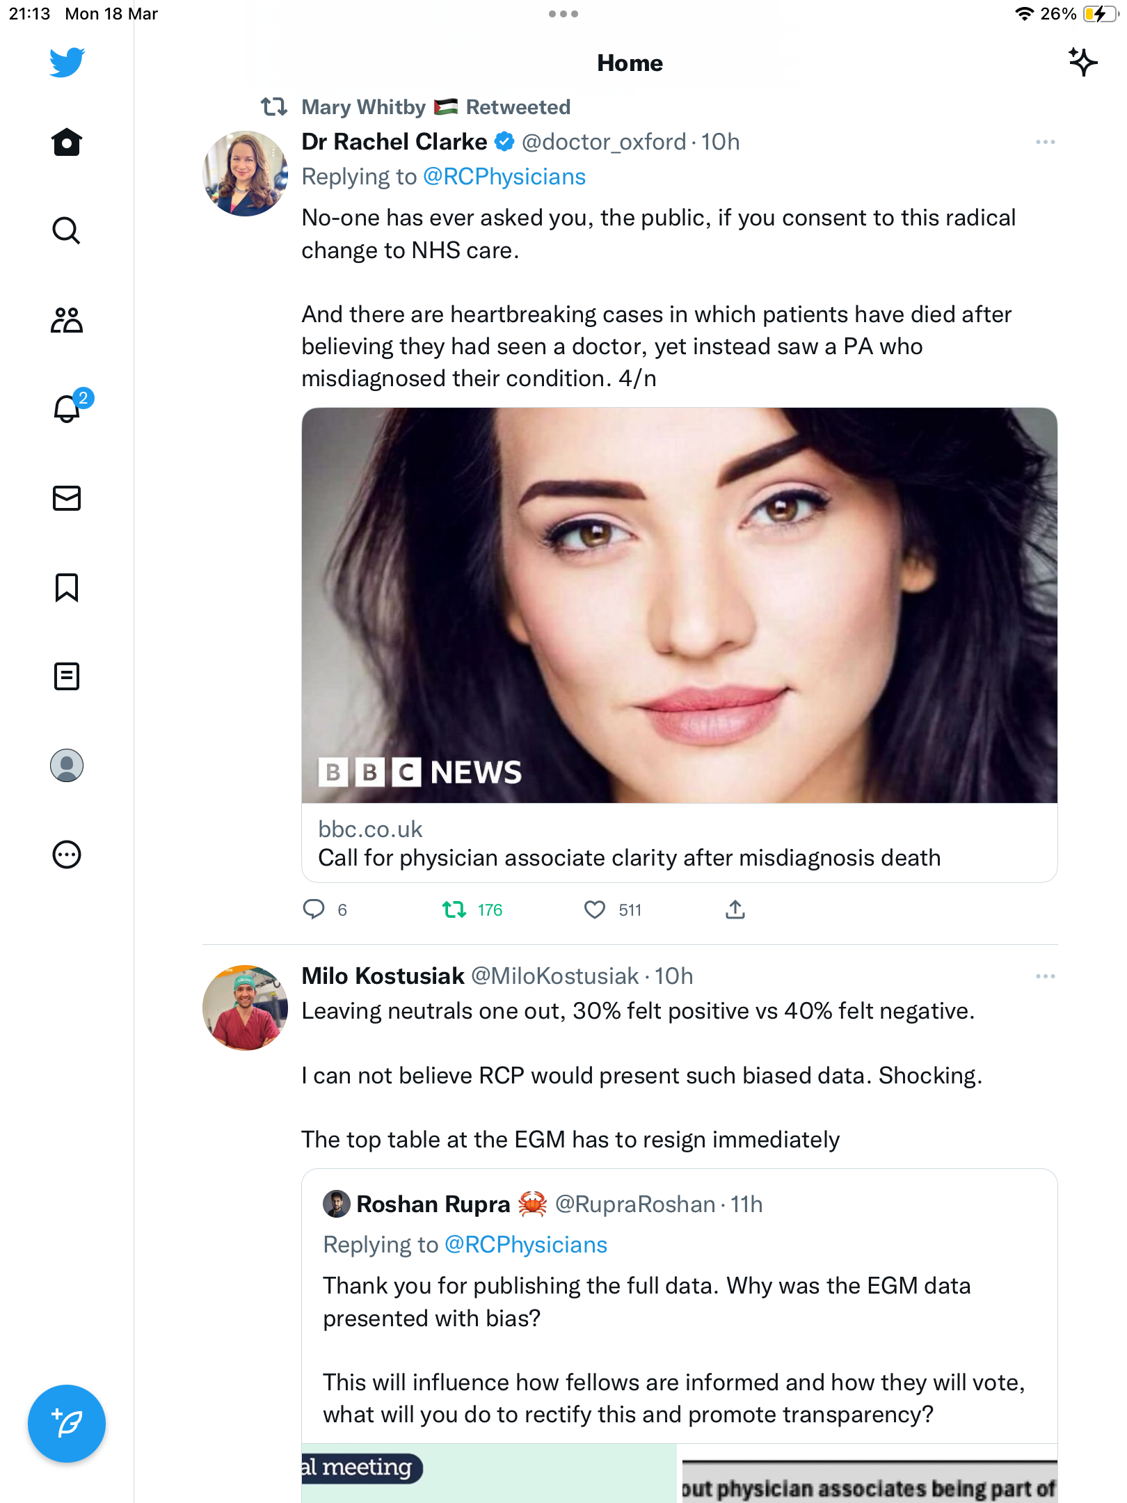Screen dimensions: 1127x1503
Task: Open the BBC News article image card
Action: [680, 645]
